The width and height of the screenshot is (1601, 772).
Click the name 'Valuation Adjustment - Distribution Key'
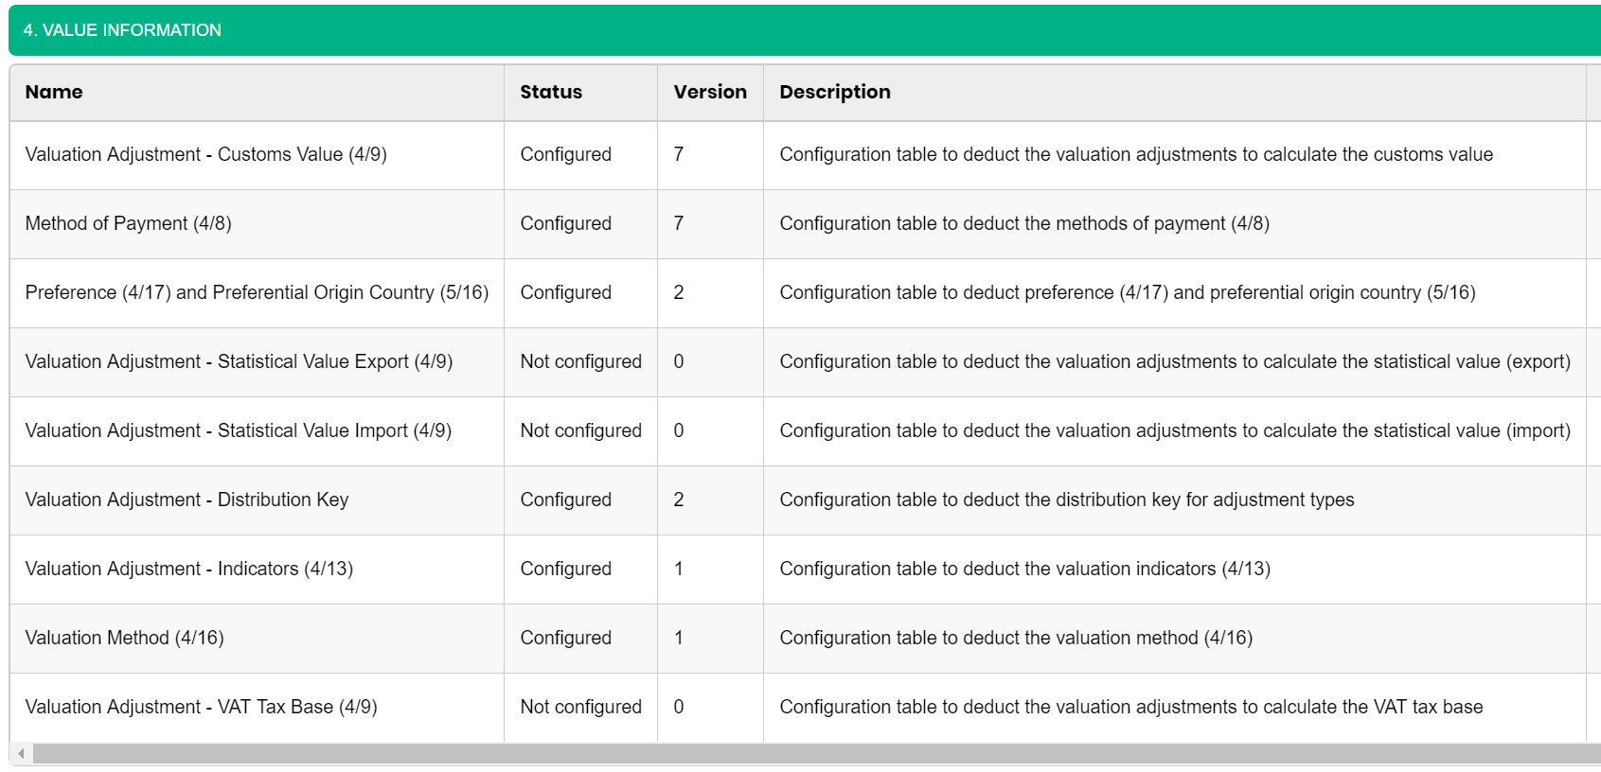(187, 500)
